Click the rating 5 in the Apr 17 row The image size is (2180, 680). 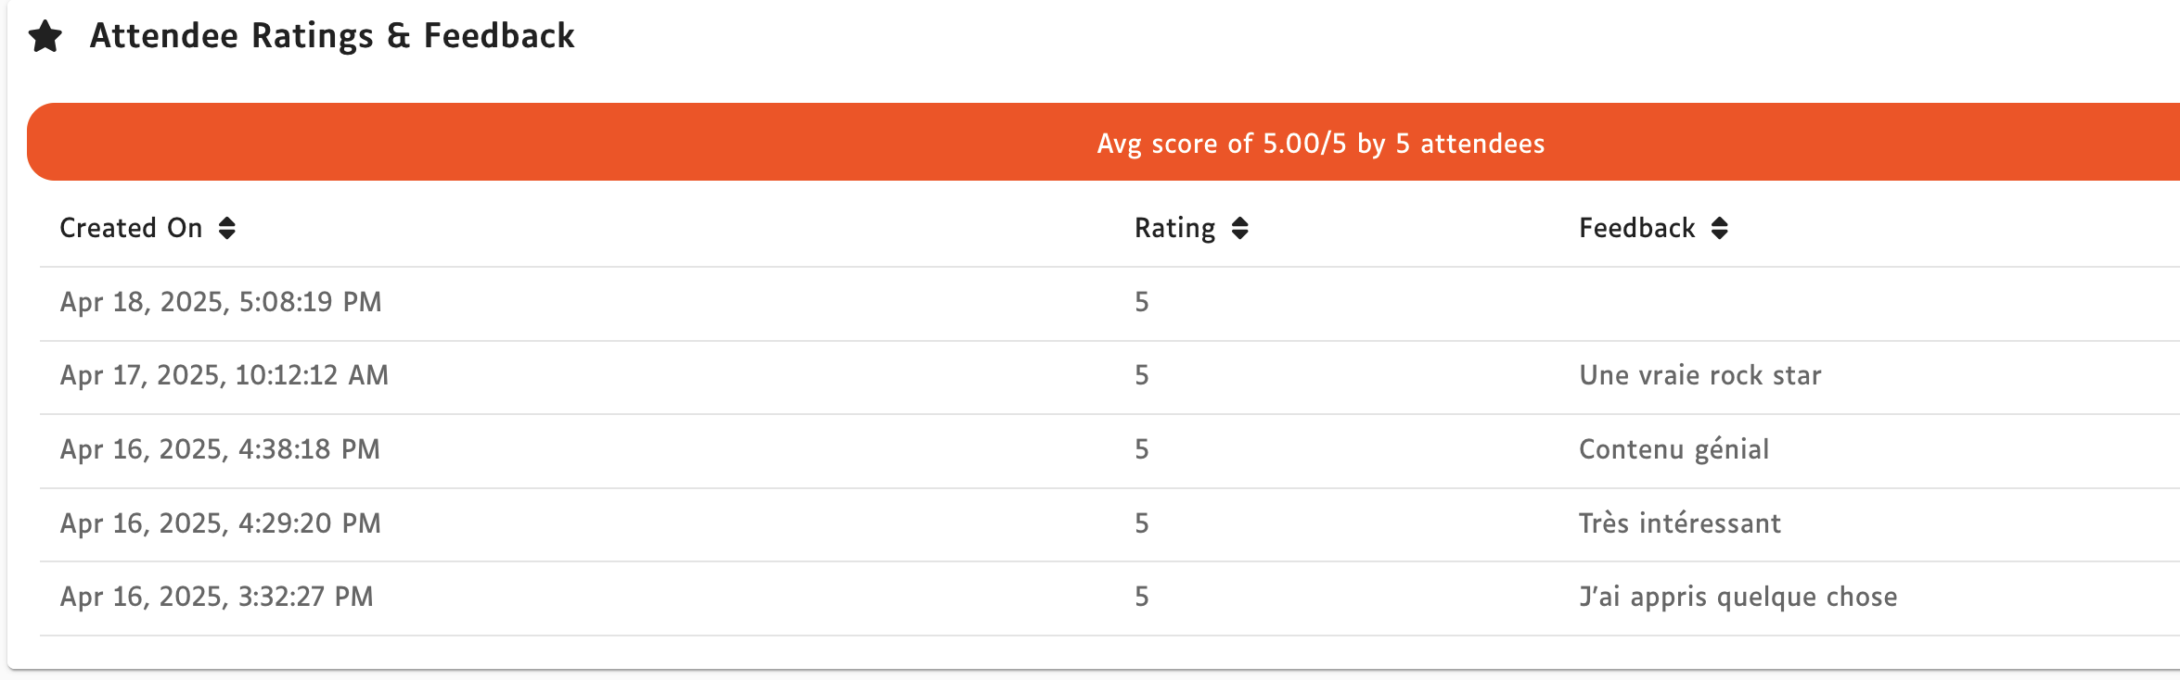tap(1142, 375)
